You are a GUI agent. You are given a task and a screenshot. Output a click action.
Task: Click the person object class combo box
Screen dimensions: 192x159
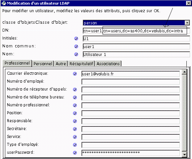pos(136,23)
